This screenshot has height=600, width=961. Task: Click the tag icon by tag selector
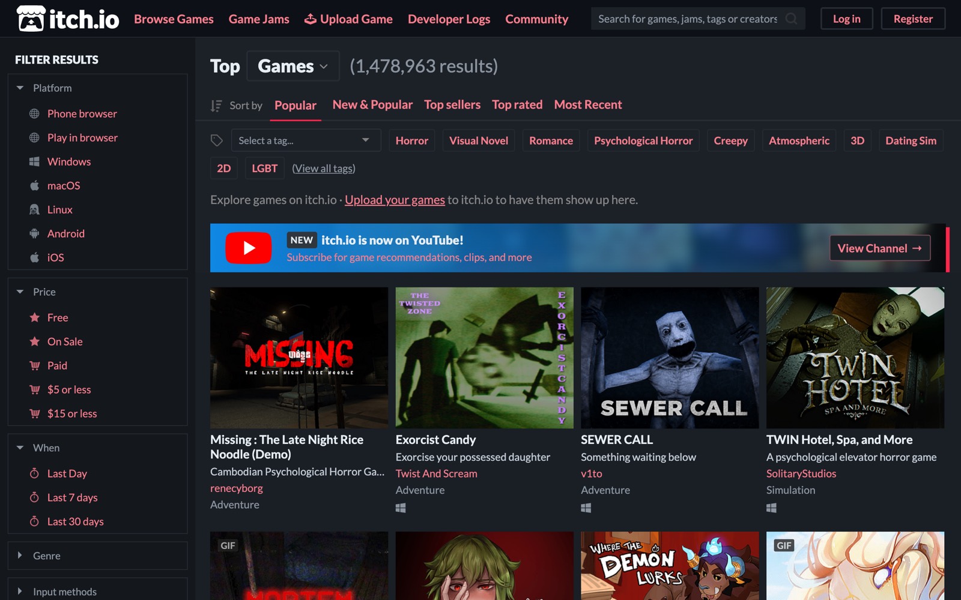(x=217, y=140)
